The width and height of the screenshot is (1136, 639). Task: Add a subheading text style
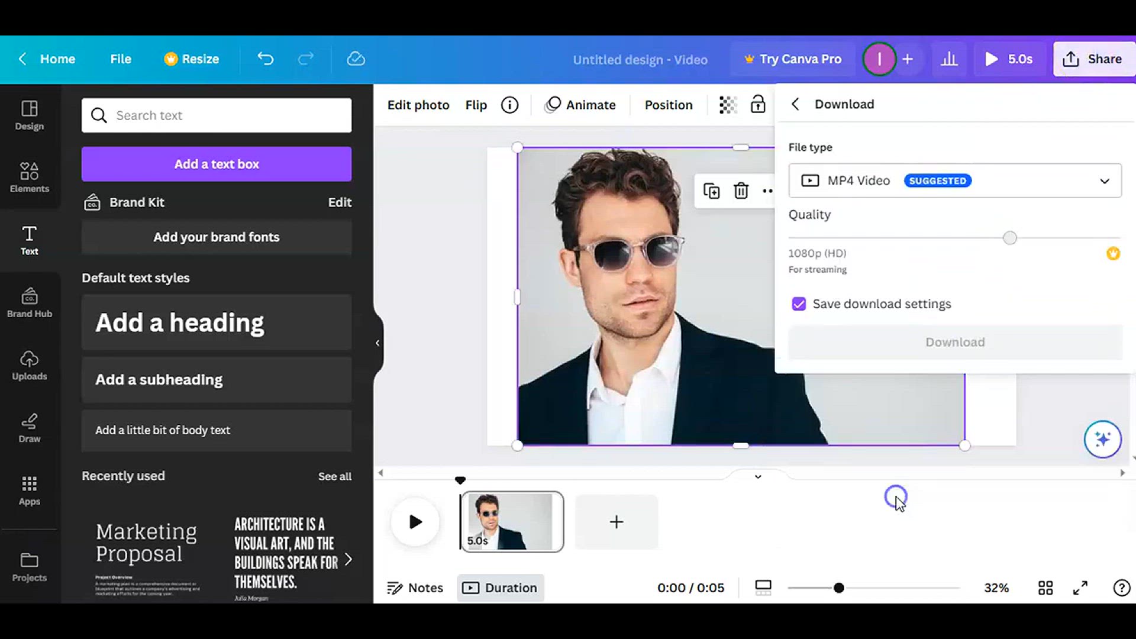click(217, 379)
